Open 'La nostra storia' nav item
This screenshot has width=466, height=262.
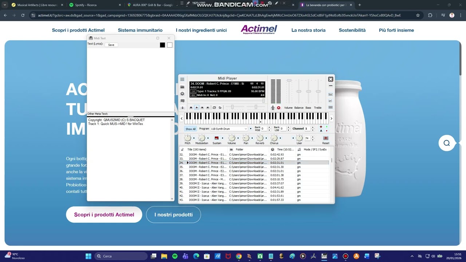pyautogui.click(x=308, y=30)
